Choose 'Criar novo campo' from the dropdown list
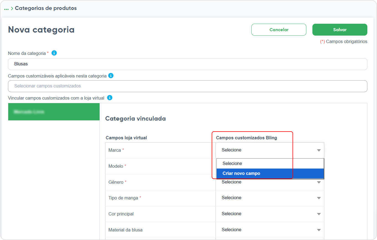Screen dimensions: 377x240 coord(270,174)
